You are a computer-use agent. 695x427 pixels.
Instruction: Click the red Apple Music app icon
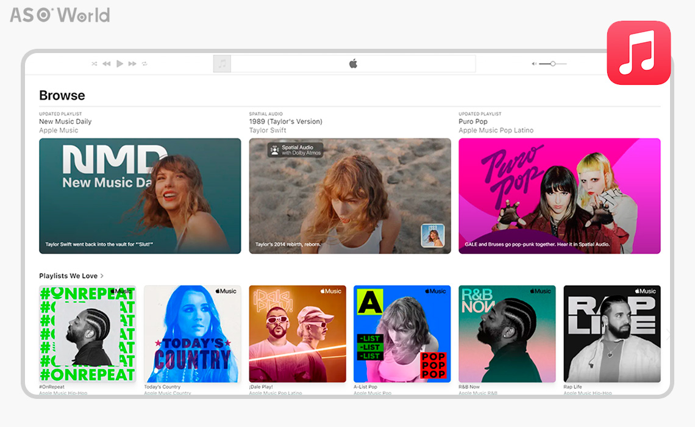point(639,53)
